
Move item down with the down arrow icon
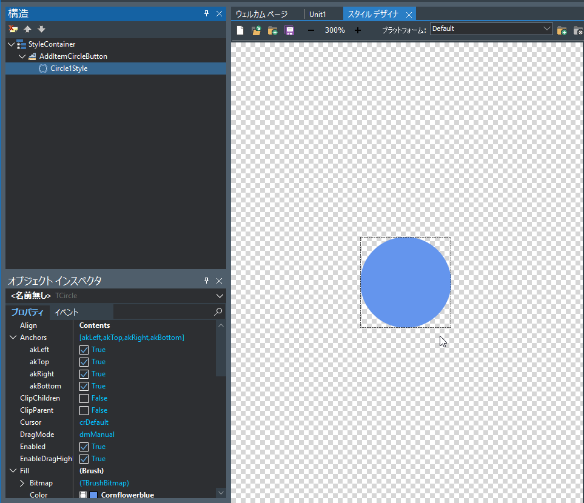pyautogui.click(x=41, y=29)
